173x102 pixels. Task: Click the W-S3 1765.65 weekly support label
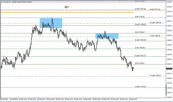point(155,36)
